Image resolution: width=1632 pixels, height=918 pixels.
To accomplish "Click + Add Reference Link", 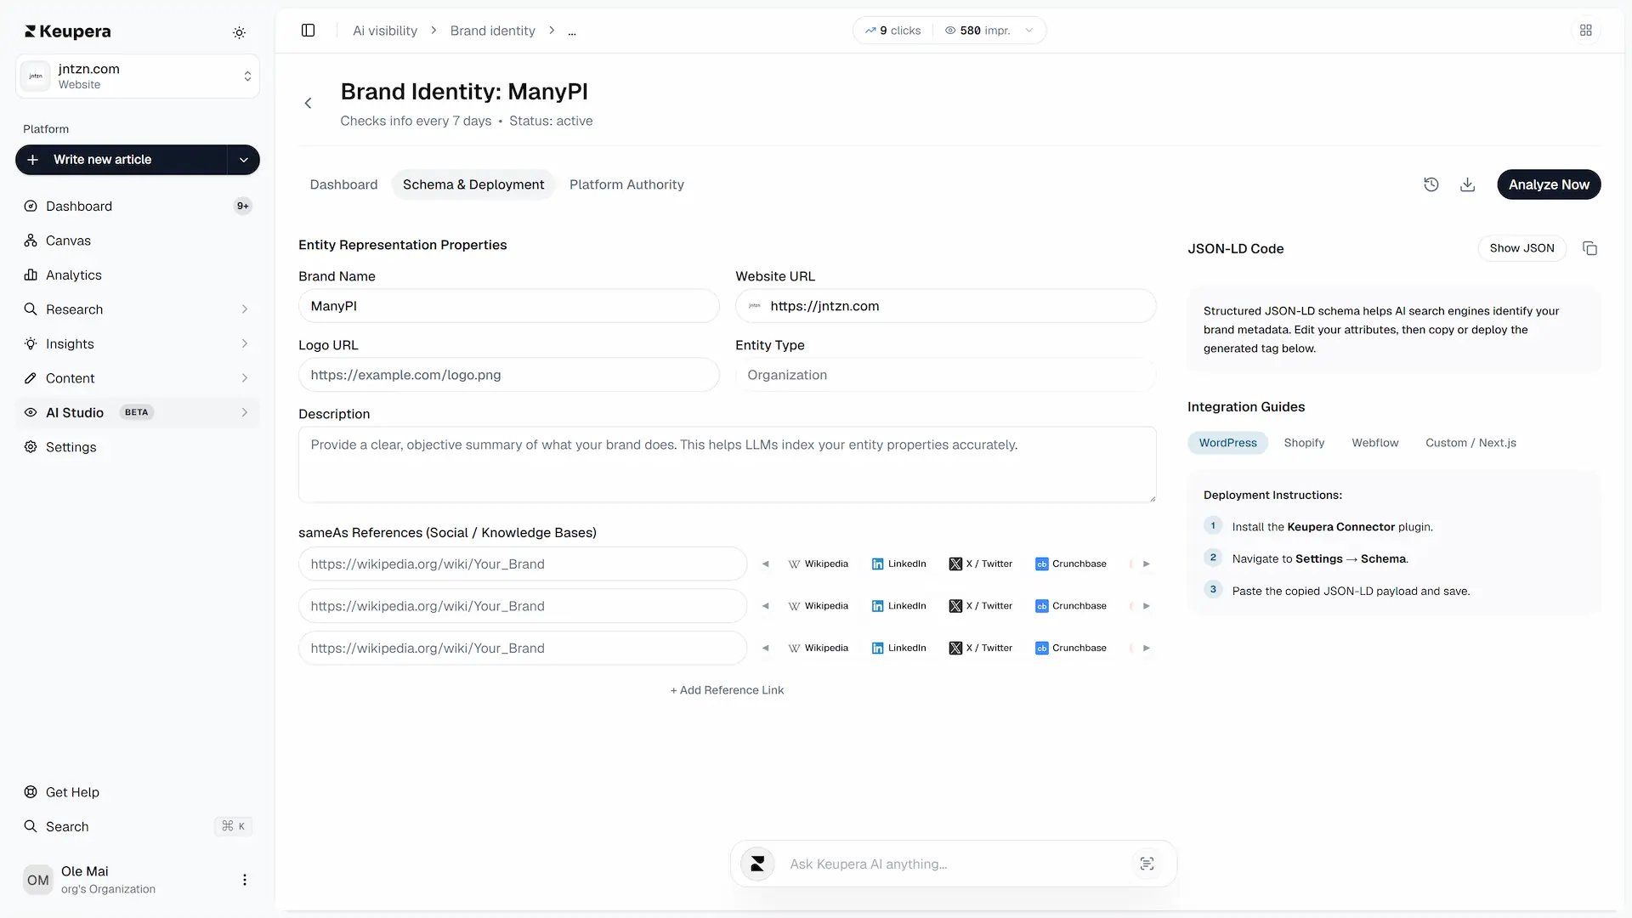I will (x=727, y=690).
